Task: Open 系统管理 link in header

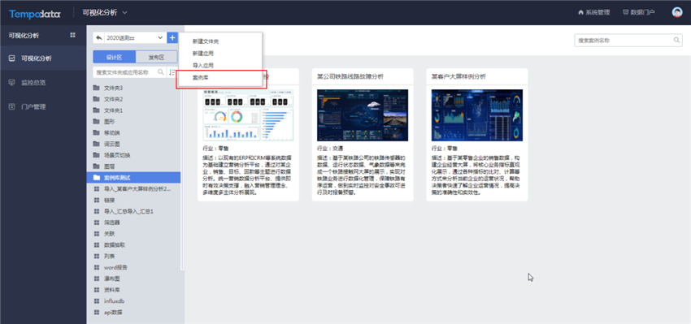Action: [594, 12]
